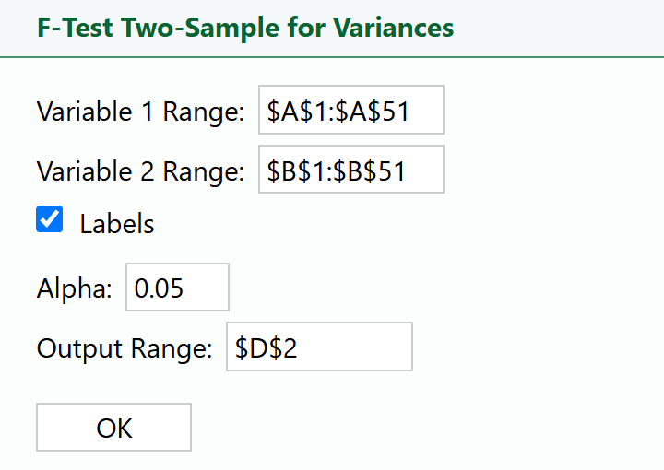The image size is (664, 470).
Task: Click the "Alpha:" label text
Action: (x=75, y=288)
